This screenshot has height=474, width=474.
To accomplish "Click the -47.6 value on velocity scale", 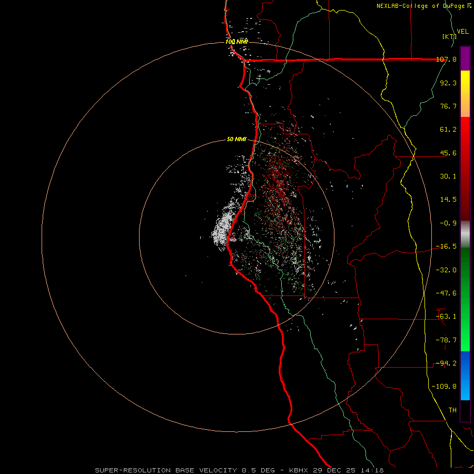I will coord(446,293).
